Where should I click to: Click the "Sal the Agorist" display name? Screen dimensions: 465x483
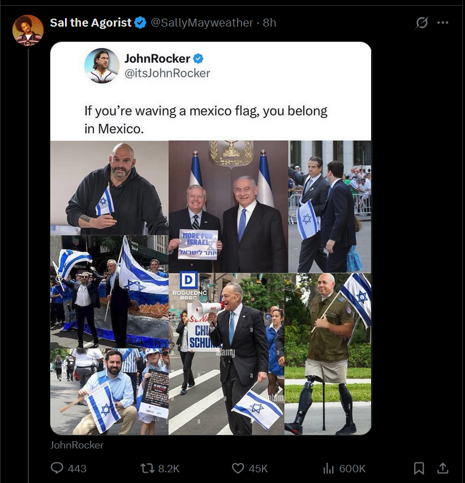[x=91, y=23]
